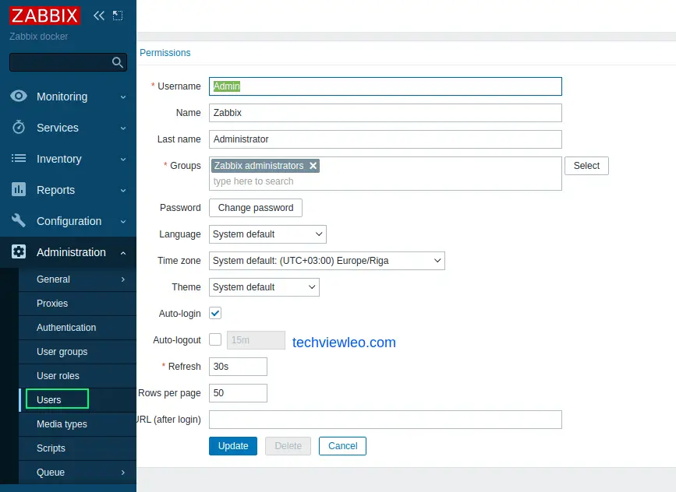
Task: Click the Cancel button
Action: (343, 446)
